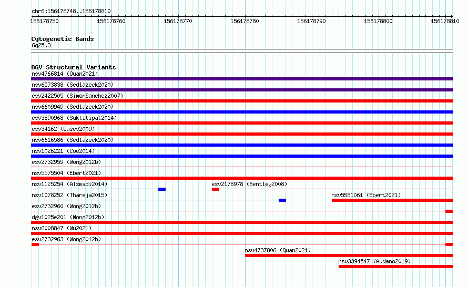Select the 6q25.3 band label

pos(41,45)
